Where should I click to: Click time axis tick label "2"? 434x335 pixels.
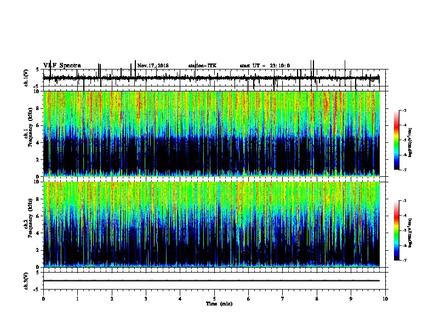pos(112,299)
